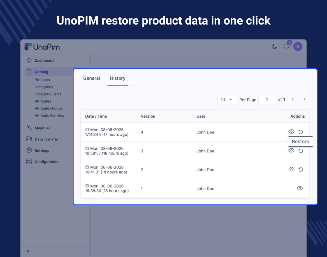Viewport: 327px width, 257px height.
Task: View version 4 with eye icon
Action: point(291,132)
